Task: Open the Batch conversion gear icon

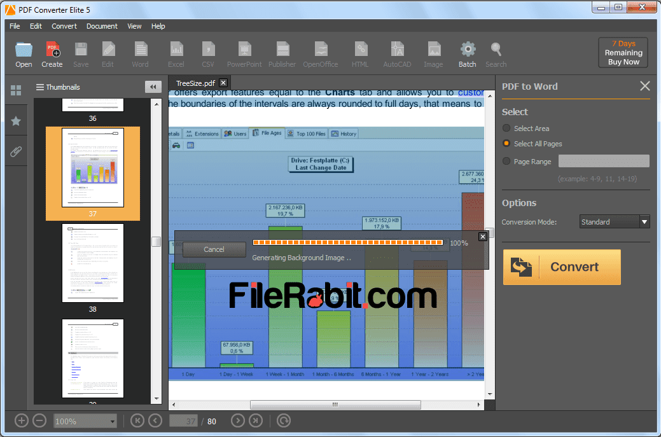Action: tap(468, 55)
